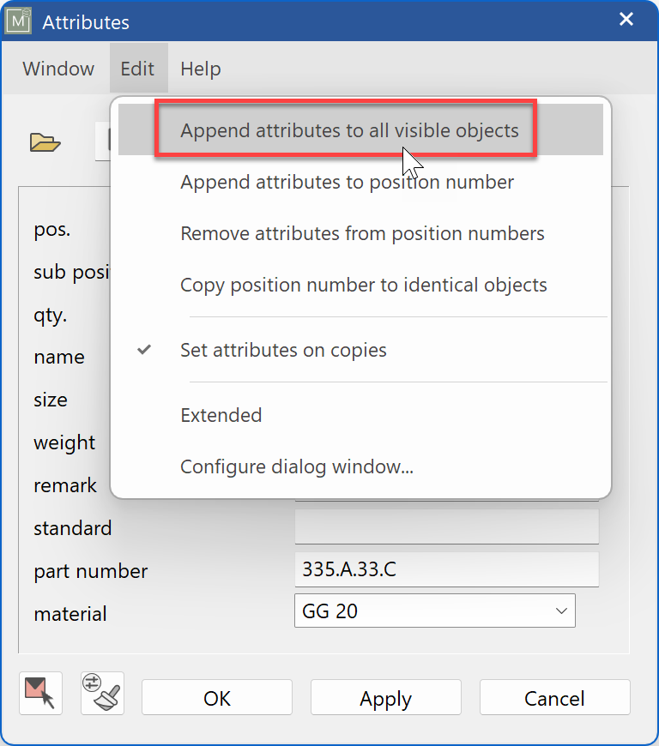Toggle Set attributes on copies option
659x746 pixels.
coord(360,350)
